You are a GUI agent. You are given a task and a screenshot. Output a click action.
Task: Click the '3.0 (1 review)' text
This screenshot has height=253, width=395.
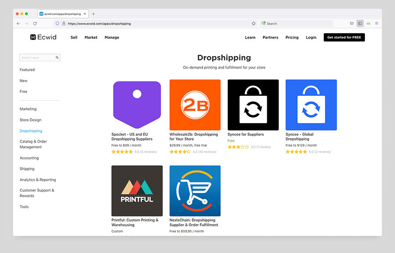261,147
